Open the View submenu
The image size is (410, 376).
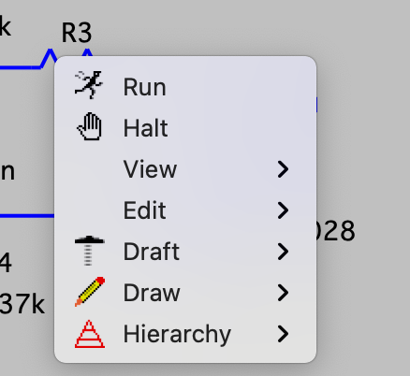185,169
